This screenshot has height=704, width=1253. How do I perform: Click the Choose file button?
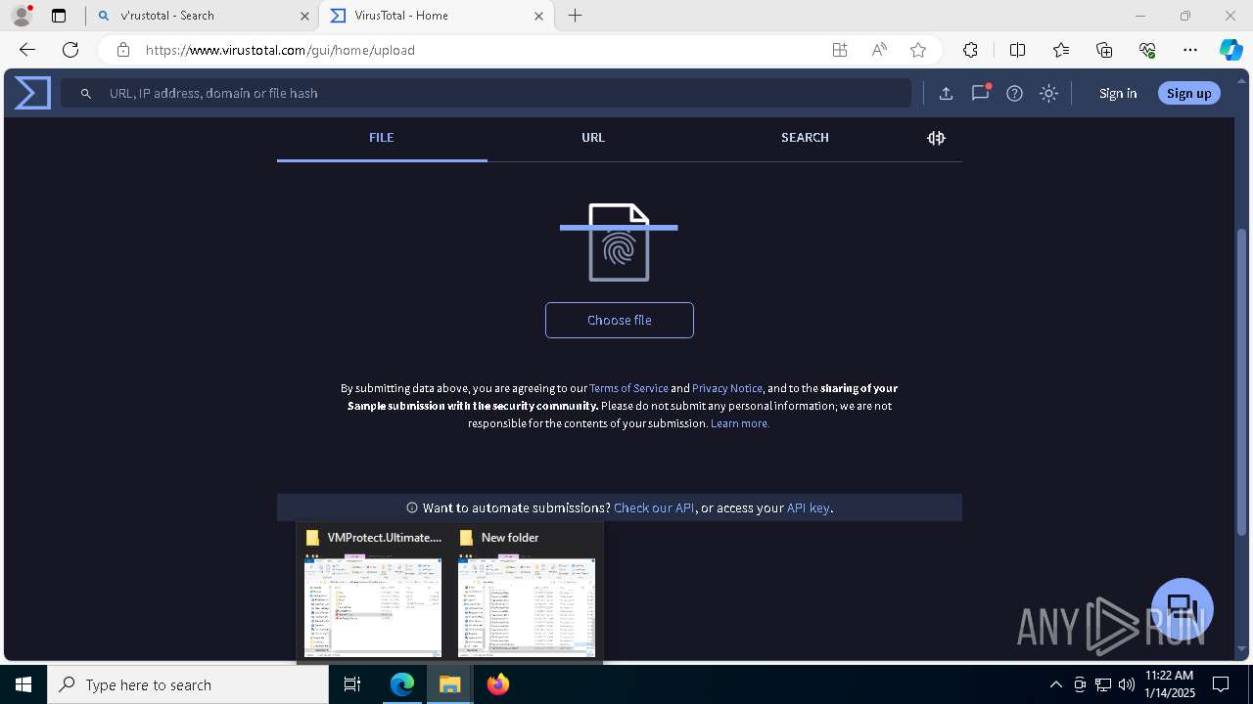tap(620, 321)
